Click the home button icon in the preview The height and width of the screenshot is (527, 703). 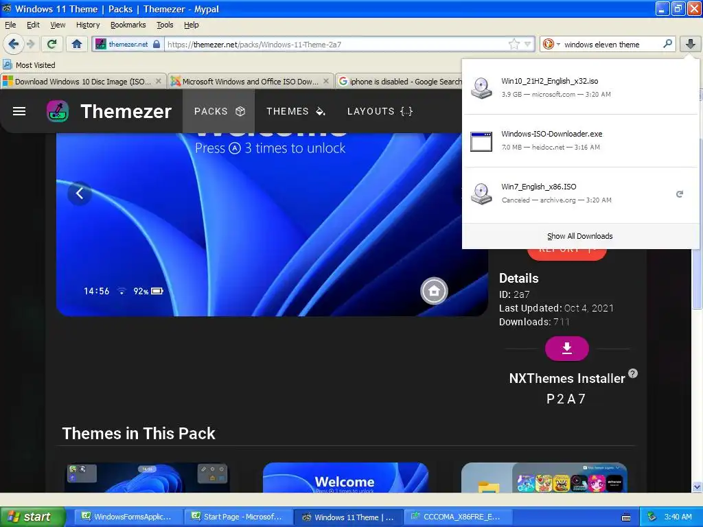tap(434, 291)
